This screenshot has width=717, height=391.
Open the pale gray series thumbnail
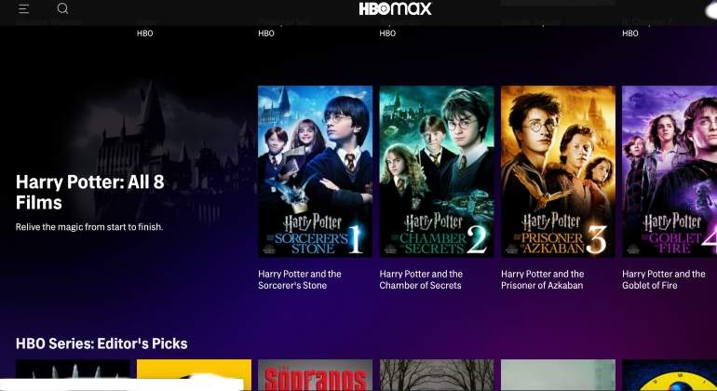tap(558, 375)
